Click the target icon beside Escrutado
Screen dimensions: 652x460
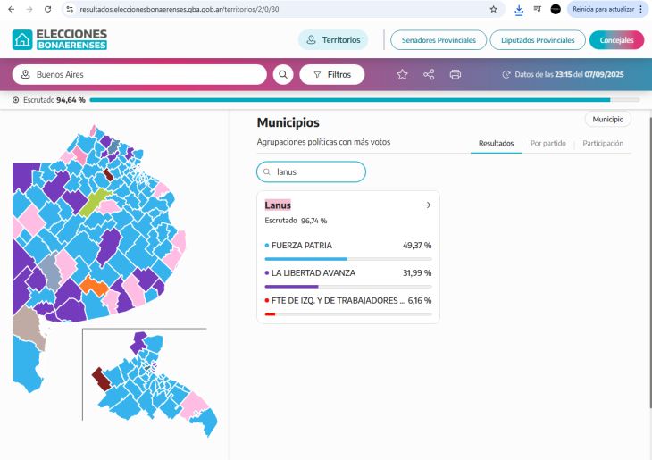point(16,100)
